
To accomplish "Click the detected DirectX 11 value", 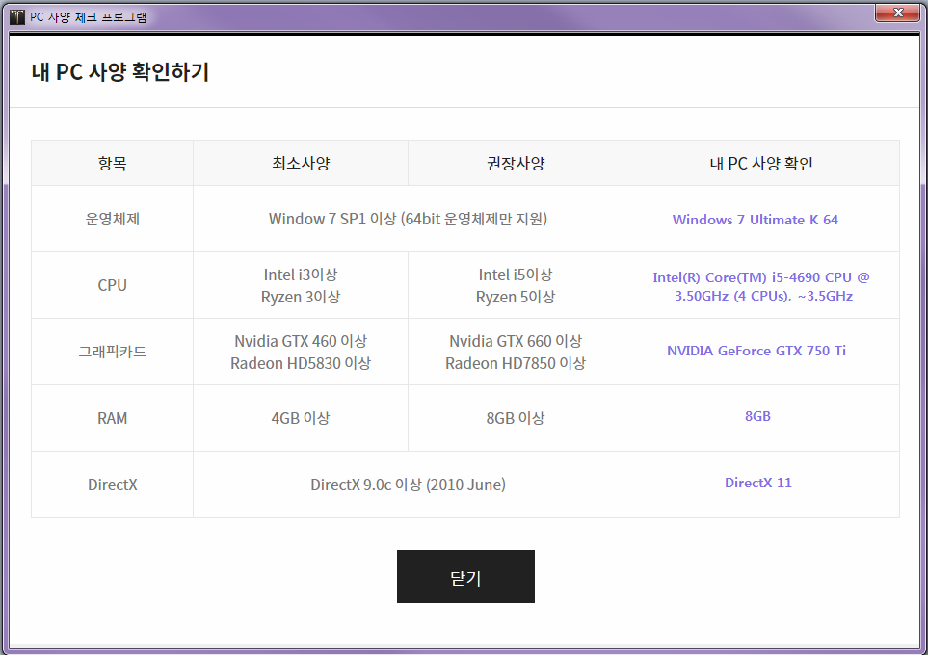I will [x=758, y=483].
